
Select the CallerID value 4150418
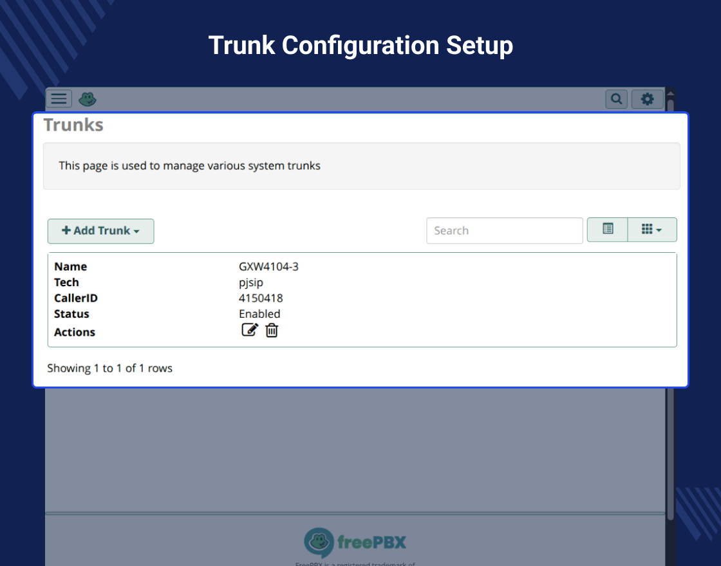click(x=261, y=298)
